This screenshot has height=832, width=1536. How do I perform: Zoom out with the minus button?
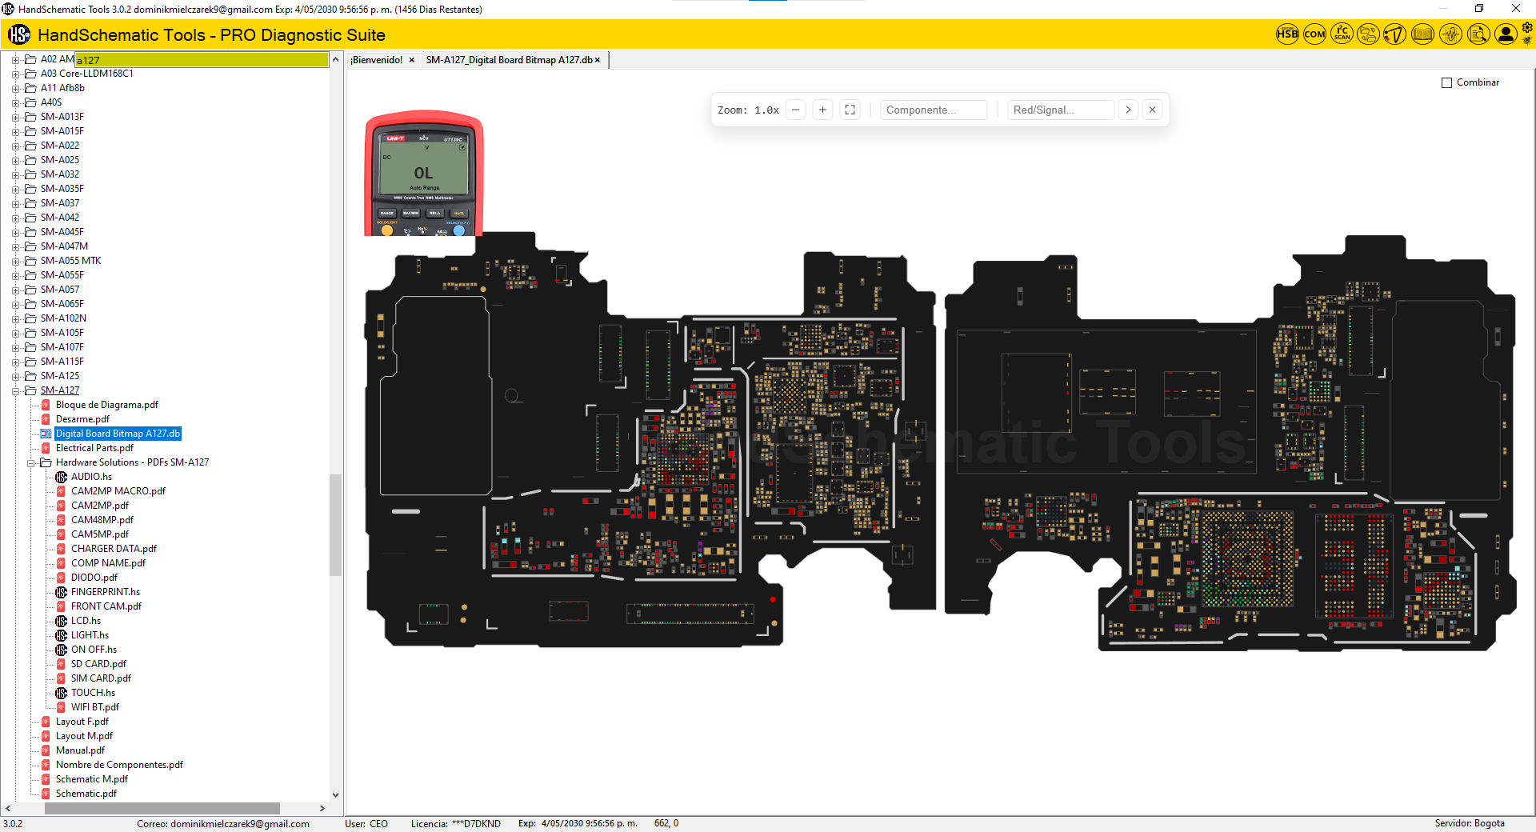(795, 110)
